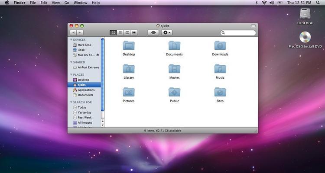
Task: Open the Public folder
Action: 174,92
